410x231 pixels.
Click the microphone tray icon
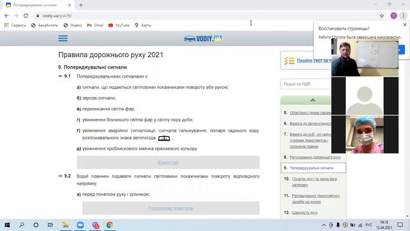pyautogui.click(x=338, y=225)
